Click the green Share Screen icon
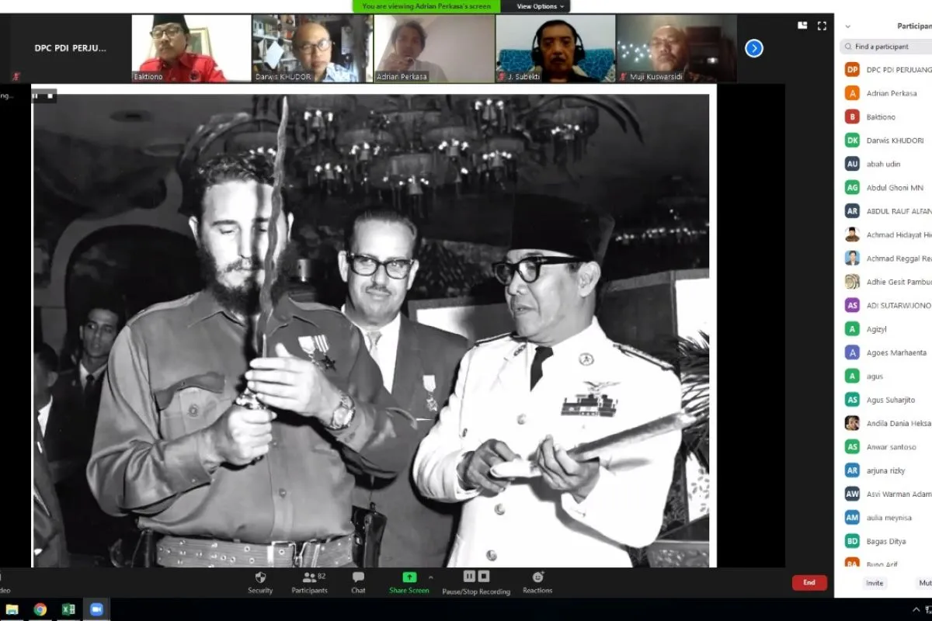The image size is (932, 621). pyautogui.click(x=409, y=578)
